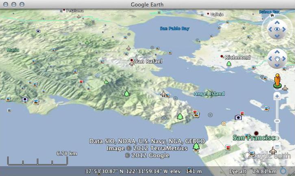Click the streaming progress circle in status bar

(283, 171)
